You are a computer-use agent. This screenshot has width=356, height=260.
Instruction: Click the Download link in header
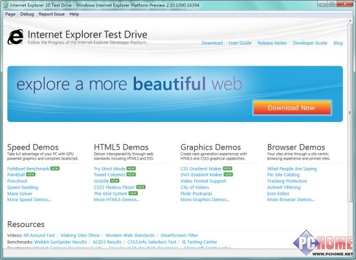click(212, 43)
